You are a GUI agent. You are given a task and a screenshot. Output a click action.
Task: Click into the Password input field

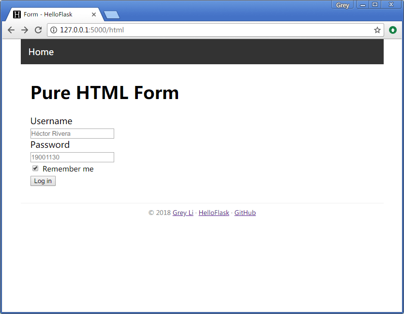[72, 157]
